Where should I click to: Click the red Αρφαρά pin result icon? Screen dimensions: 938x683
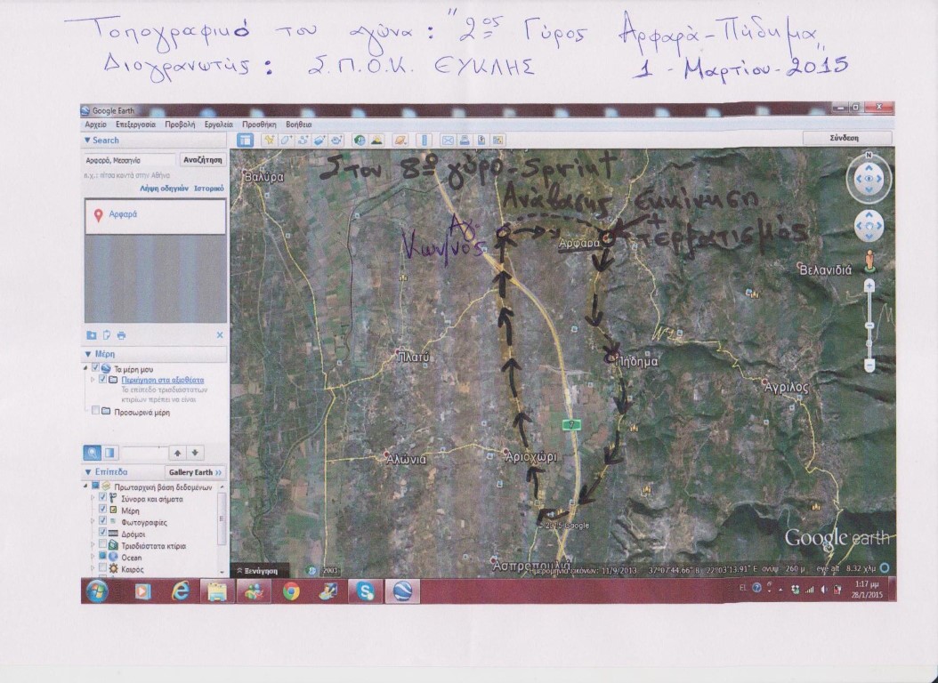click(x=98, y=215)
